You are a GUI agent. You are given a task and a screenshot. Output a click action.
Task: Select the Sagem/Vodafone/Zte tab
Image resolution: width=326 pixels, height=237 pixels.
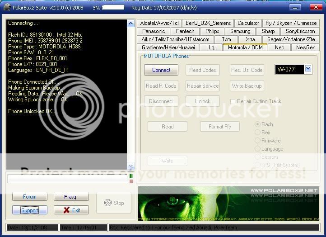coord(291,39)
